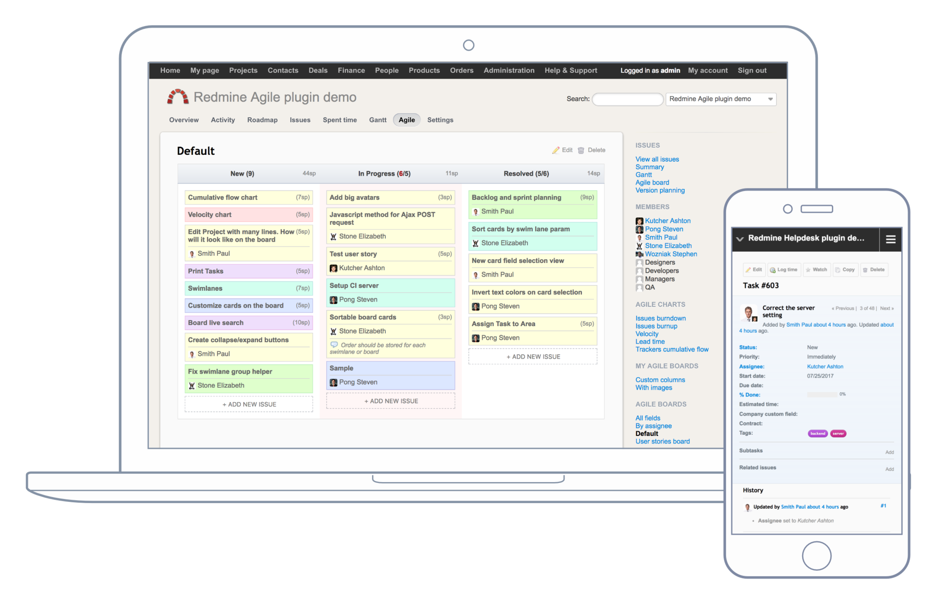Click the #1 history note link on phone

883,506
